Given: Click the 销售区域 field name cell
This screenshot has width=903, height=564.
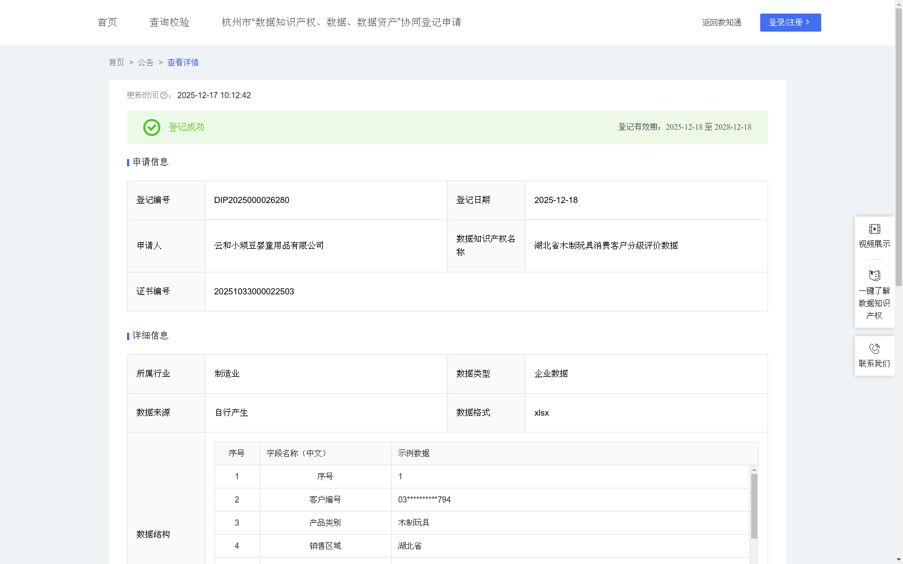Looking at the screenshot, I should 325,546.
